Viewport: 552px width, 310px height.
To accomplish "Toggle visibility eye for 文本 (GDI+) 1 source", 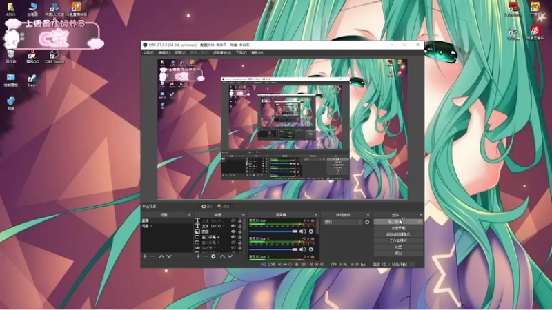I will coord(233,226).
